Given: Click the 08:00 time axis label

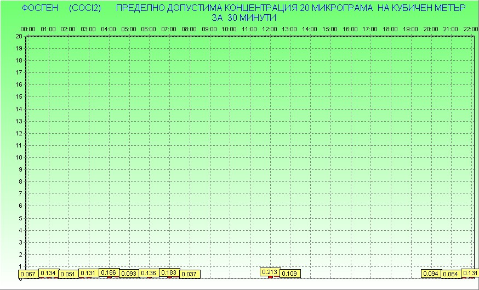Looking at the screenshot, I should click(x=189, y=29).
